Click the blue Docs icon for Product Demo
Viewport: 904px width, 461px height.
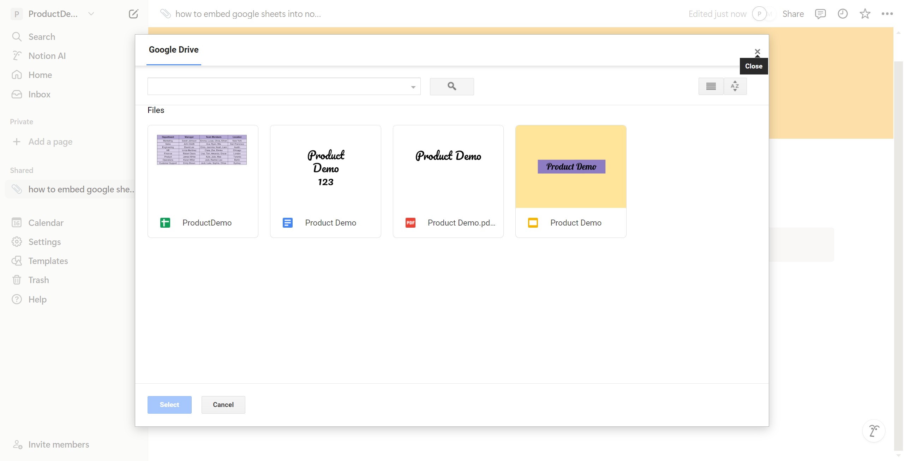click(288, 223)
